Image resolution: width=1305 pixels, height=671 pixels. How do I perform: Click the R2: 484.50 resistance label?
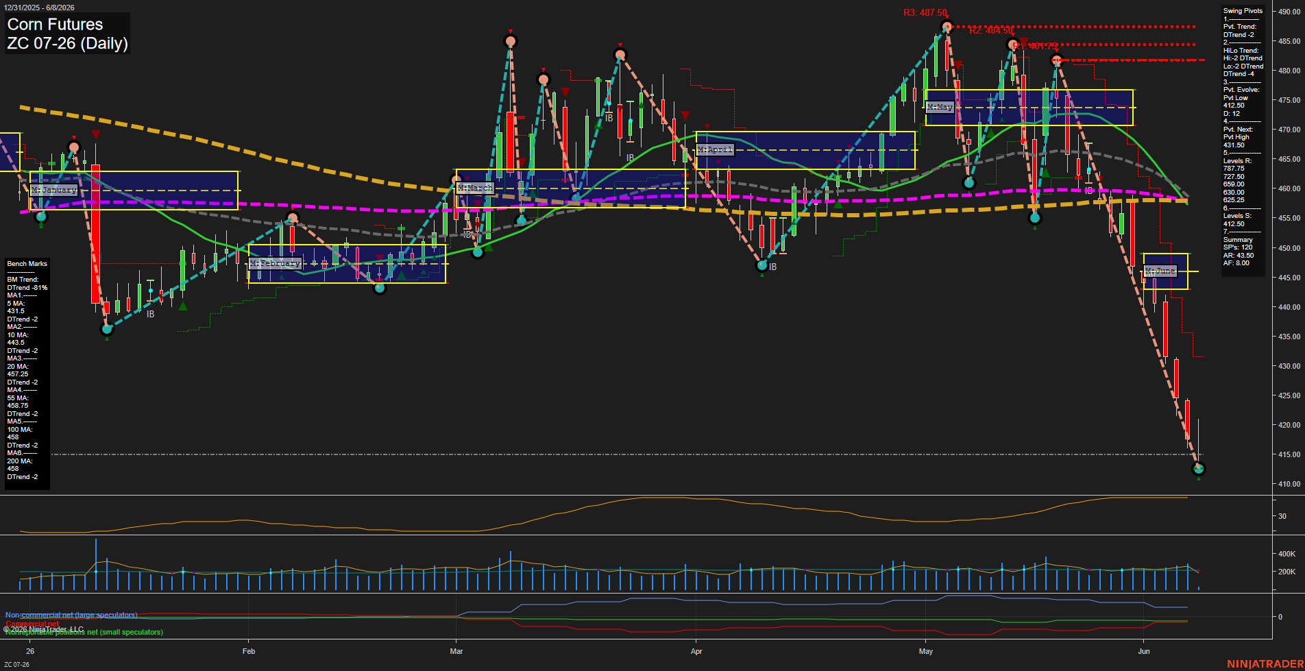coord(991,31)
